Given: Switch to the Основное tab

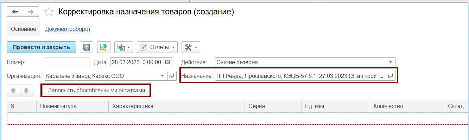Looking at the screenshot, I should 24,29.
